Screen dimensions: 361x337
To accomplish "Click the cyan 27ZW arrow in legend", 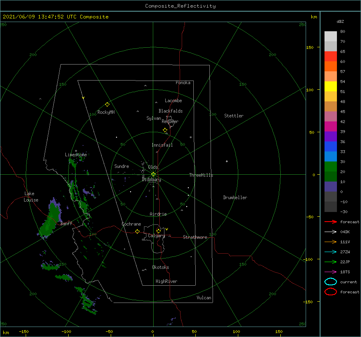I will [331, 252].
